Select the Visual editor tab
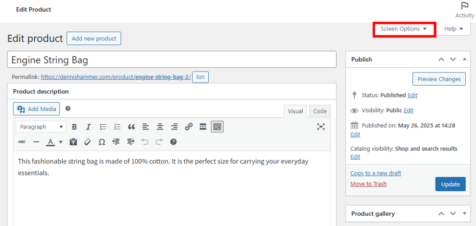Image resolution: width=476 pixels, height=226 pixels. 295,111
